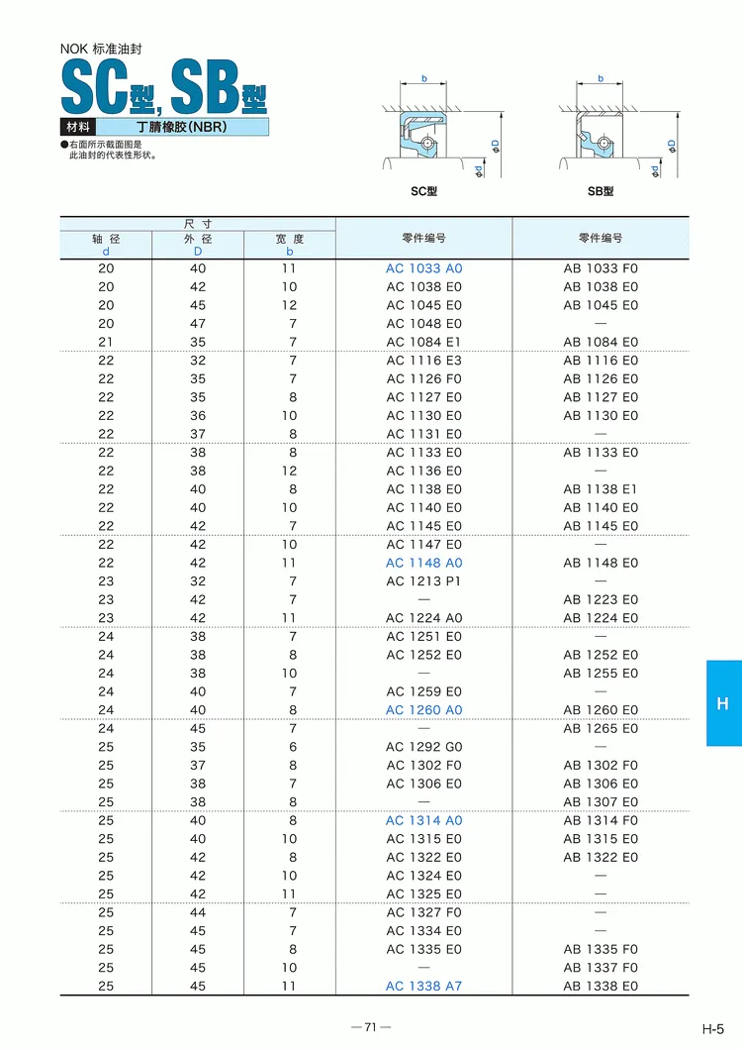Select the blue H section tab
Viewport: 742px width, 1051px height.
(x=724, y=703)
